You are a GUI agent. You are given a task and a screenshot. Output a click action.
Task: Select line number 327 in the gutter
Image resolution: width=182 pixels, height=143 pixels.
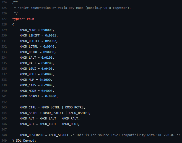[x=4, y=19]
